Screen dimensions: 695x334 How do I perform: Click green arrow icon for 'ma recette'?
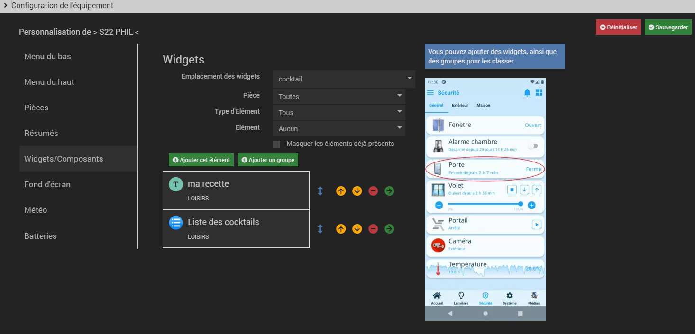389,191
